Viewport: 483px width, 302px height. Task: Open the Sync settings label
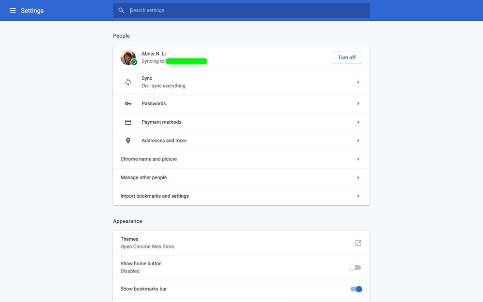(x=147, y=78)
